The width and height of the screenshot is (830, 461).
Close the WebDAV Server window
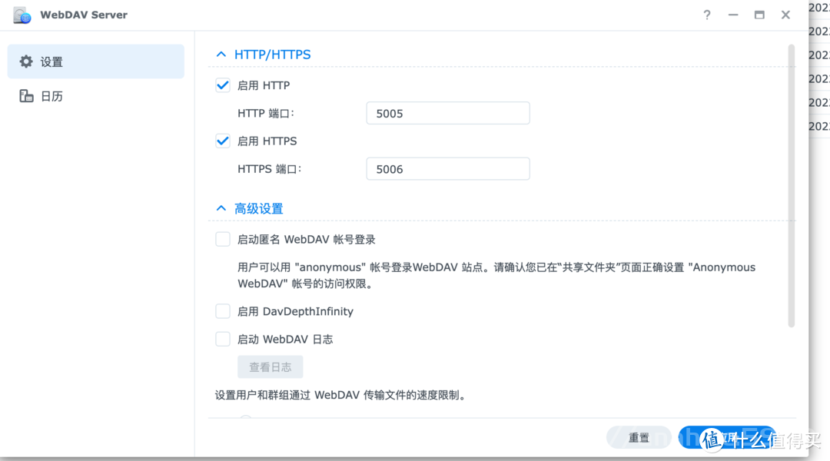click(785, 15)
